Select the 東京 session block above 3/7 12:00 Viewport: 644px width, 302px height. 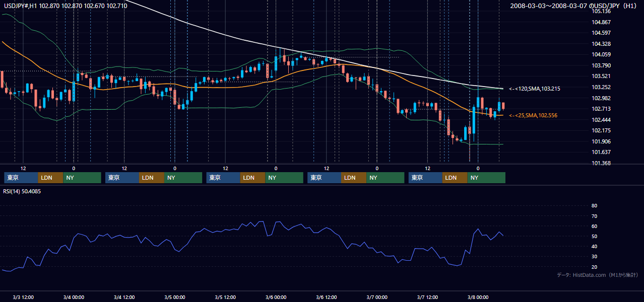(x=425, y=178)
